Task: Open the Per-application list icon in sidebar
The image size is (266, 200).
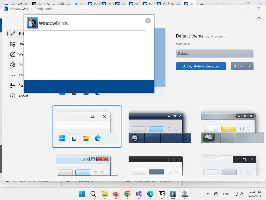Action: point(13,85)
